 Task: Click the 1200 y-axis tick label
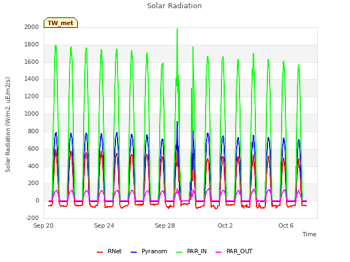pyautogui.click(x=32, y=96)
